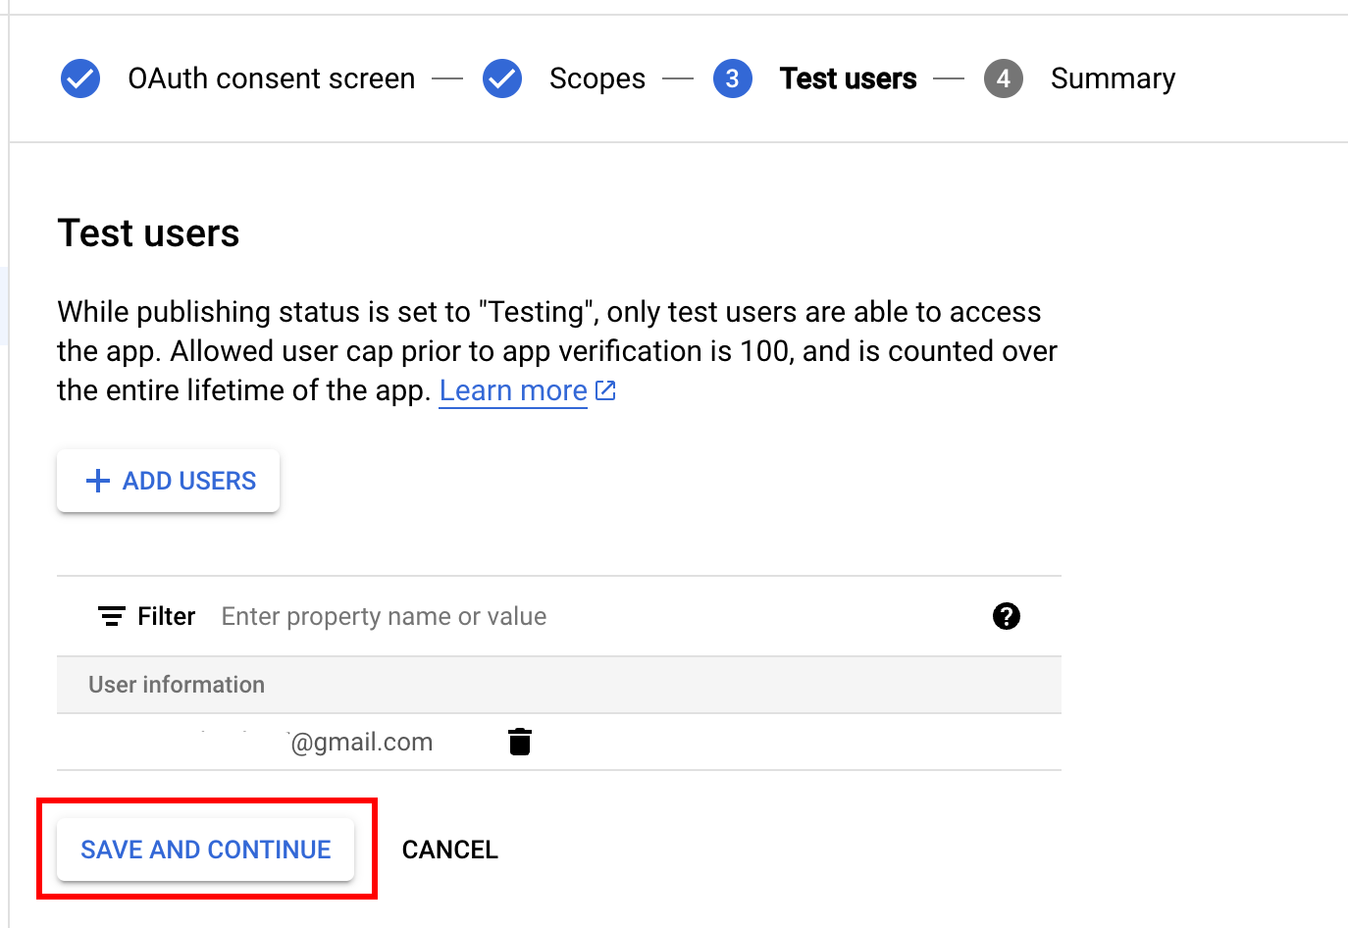Click the SAVE AND CONTINUE button
Image resolution: width=1348 pixels, height=928 pixels.
pos(204,849)
